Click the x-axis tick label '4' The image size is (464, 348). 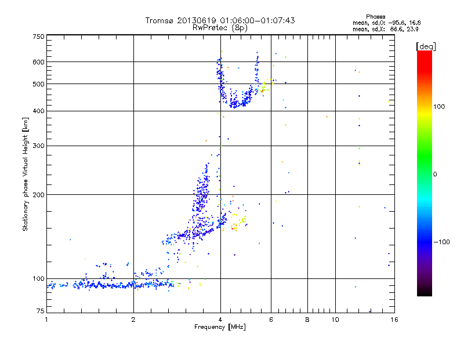tap(220, 320)
